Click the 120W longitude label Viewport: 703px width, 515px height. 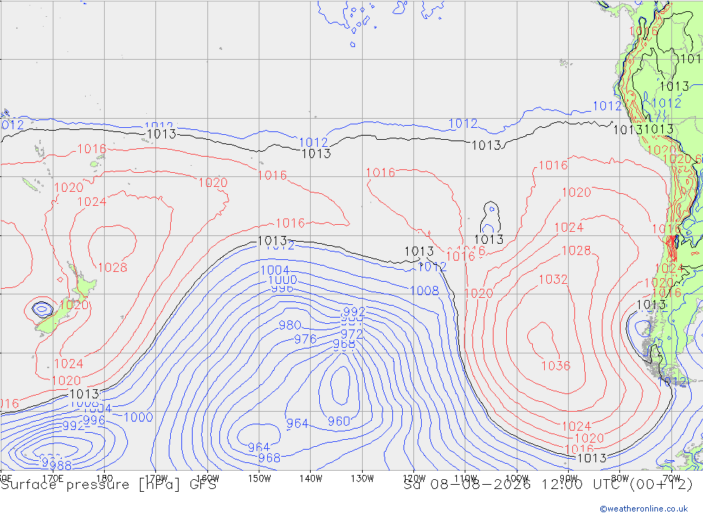[x=414, y=478]
